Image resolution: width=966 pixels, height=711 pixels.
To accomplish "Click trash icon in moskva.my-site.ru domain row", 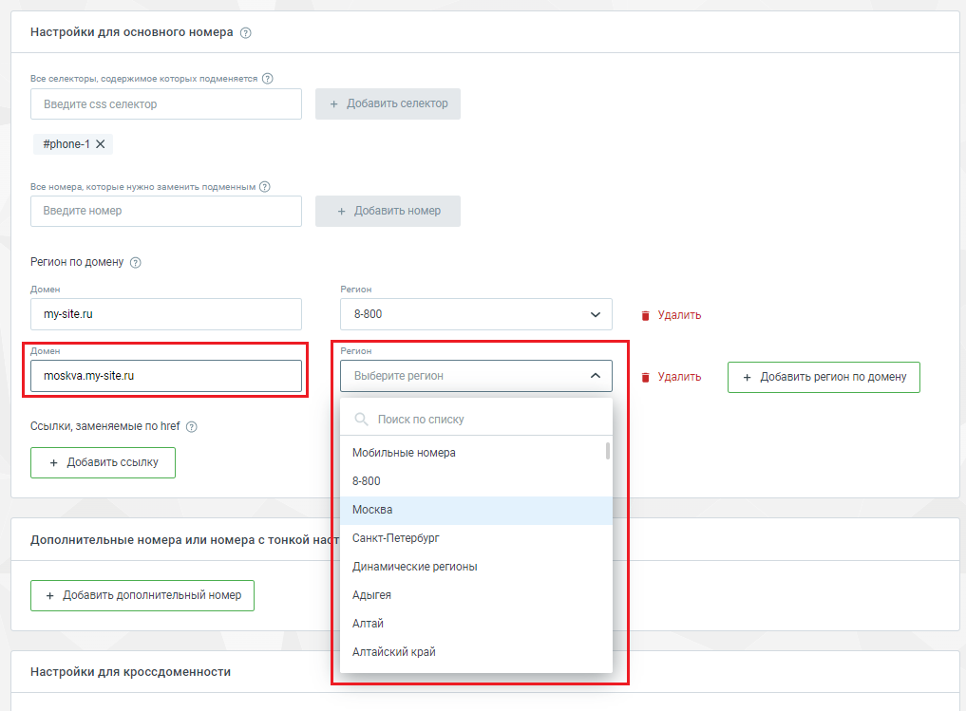I will 646,377.
